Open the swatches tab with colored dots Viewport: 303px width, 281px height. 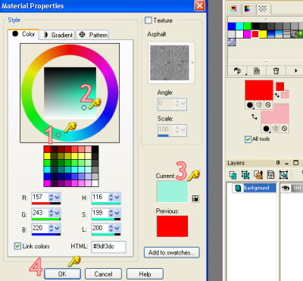(x=263, y=9)
